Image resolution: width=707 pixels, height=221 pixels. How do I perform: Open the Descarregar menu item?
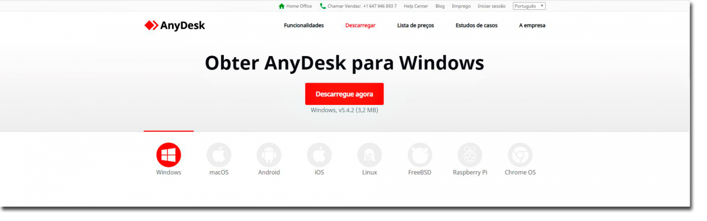coord(361,25)
